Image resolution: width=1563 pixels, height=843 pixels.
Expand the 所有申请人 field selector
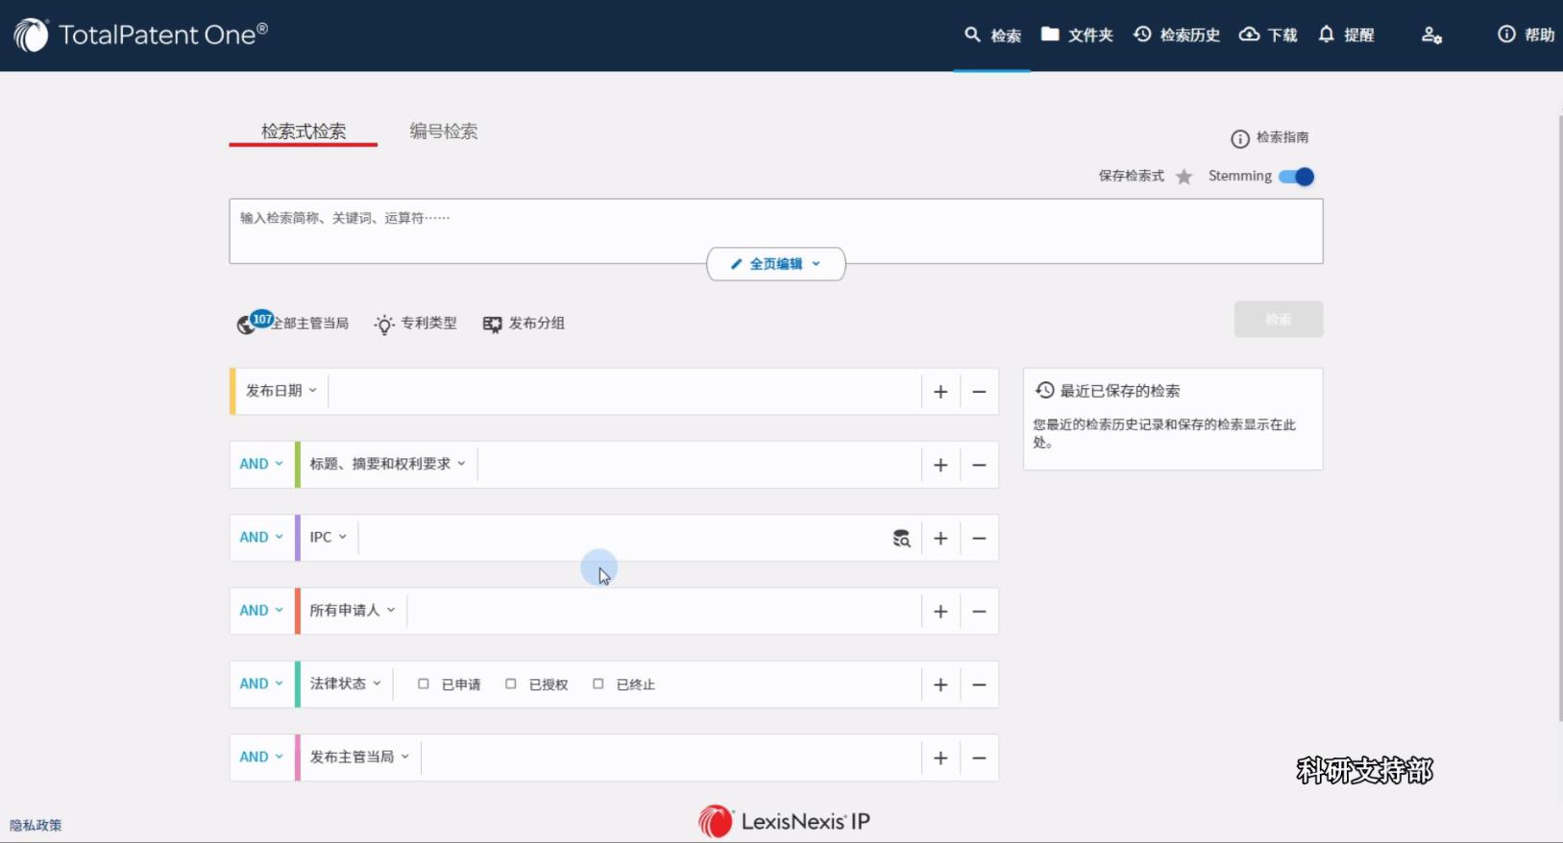pos(352,611)
